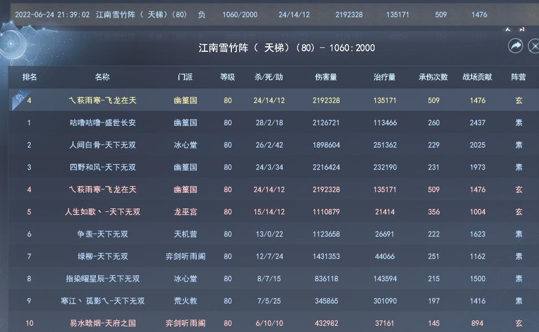Viewport: 539px width, 332px height.
Task: Click faction 玄 in 易水晗烟 row
Action: (519, 323)
